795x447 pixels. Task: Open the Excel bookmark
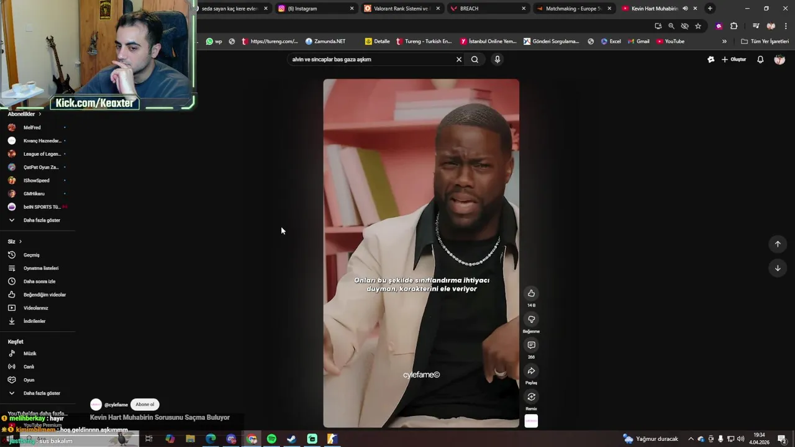[611, 42]
